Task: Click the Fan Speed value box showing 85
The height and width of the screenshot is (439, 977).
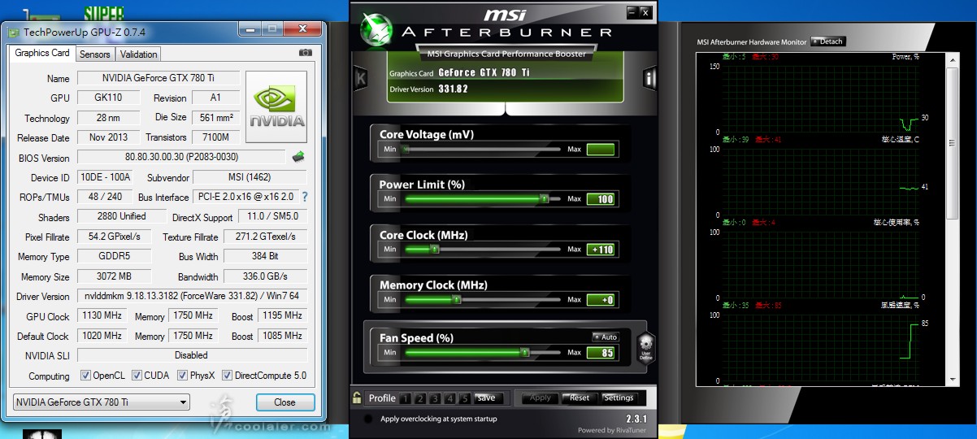Action: [x=601, y=353]
